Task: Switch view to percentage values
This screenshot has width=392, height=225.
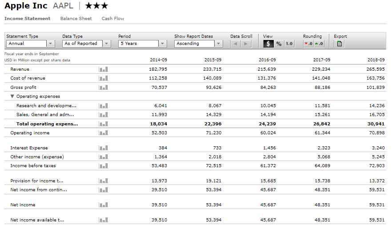Action: click(x=279, y=44)
